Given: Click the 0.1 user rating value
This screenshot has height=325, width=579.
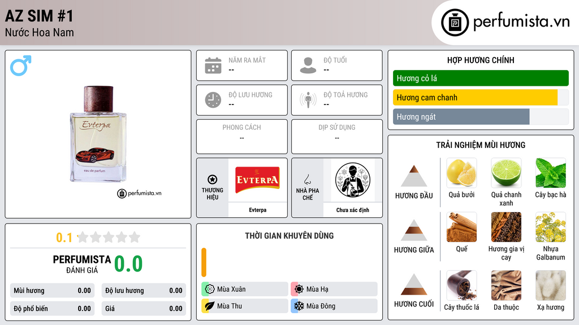Looking at the screenshot, I should (x=64, y=238).
